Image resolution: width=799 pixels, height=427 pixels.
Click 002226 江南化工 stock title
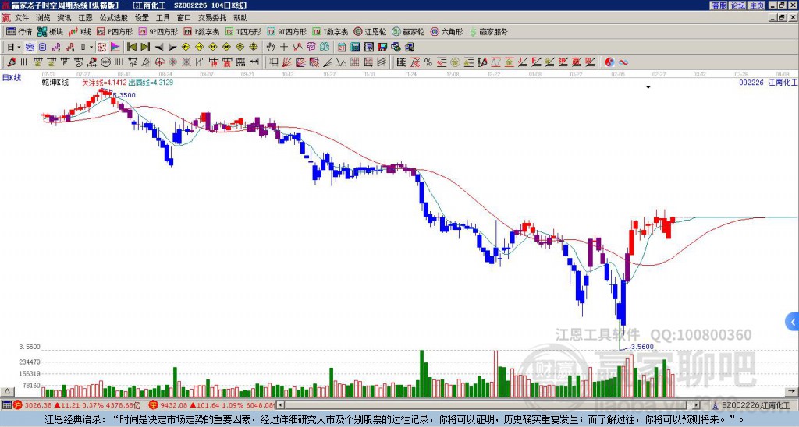(x=768, y=83)
